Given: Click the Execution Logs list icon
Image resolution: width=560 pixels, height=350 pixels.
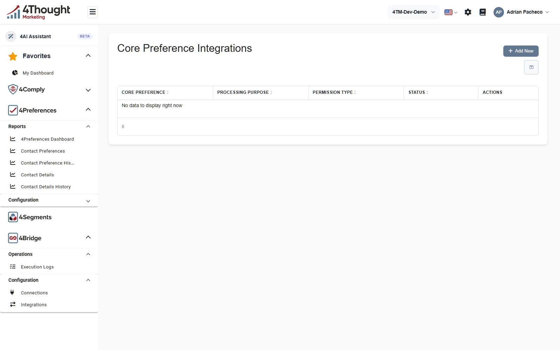Looking at the screenshot, I should coord(13,267).
